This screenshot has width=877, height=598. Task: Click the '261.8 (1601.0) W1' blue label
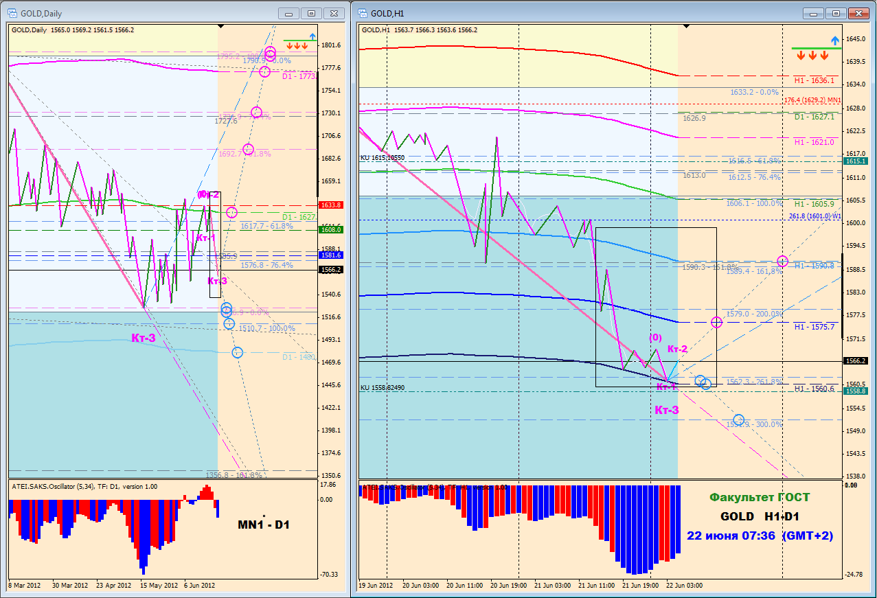pyautogui.click(x=815, y=216)
